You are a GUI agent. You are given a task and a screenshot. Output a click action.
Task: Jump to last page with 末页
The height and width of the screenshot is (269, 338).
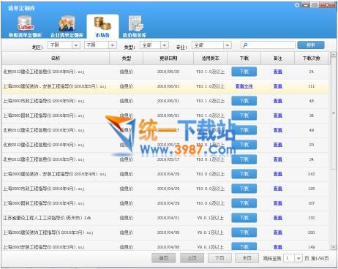247,258
